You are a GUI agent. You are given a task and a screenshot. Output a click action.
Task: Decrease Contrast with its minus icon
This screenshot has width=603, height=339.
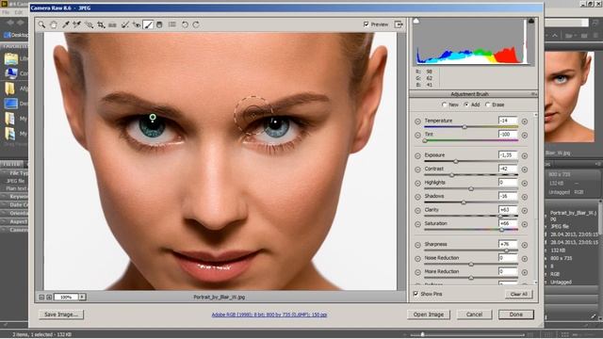(417, 169)
